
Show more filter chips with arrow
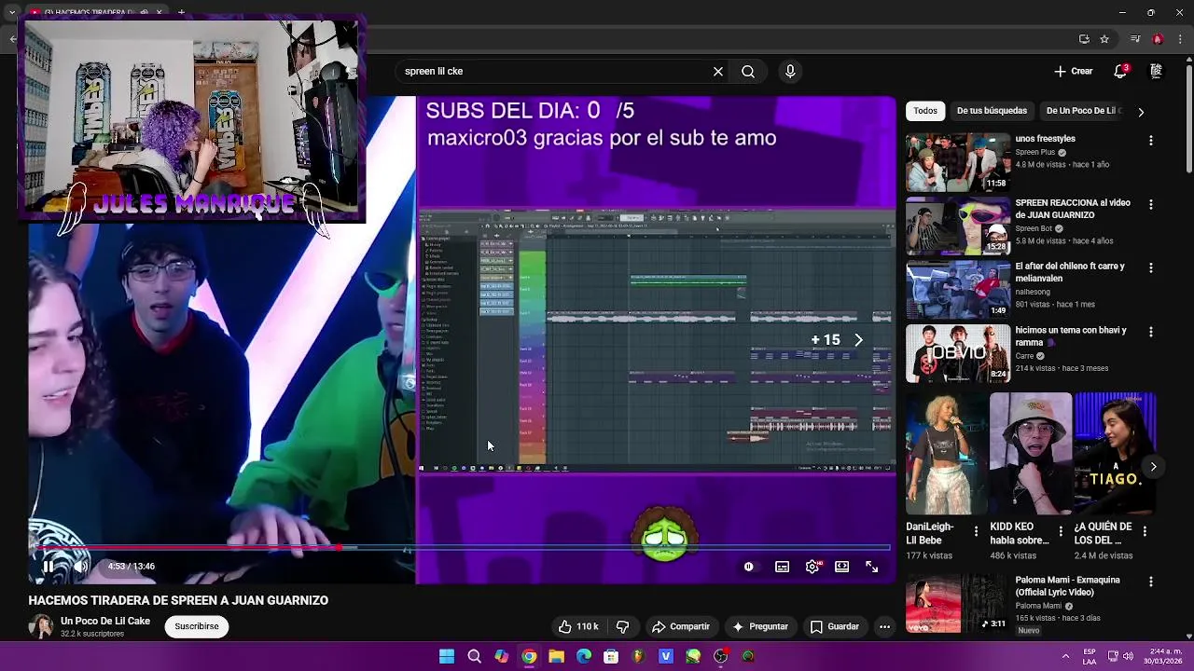(x=1140, y=112)
